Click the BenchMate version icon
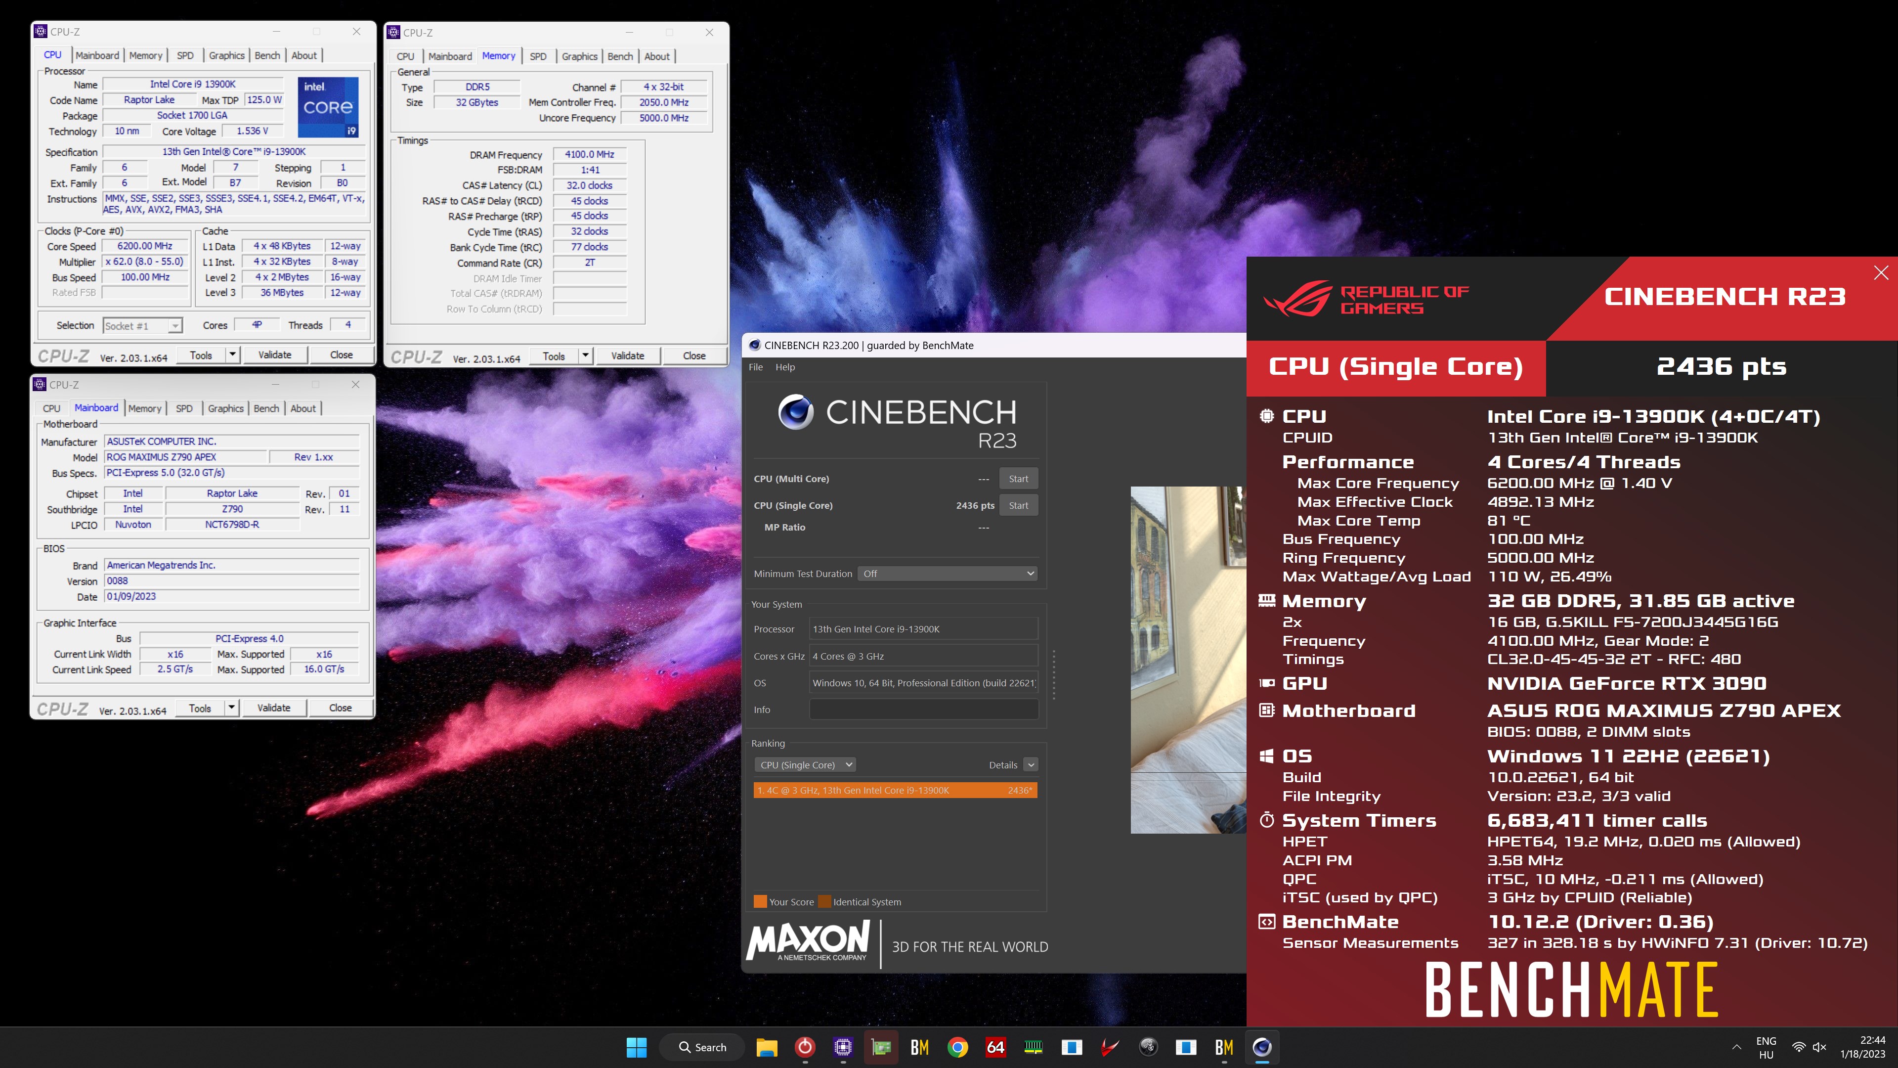Screen dimensions: 1898x1068 tap(1266, 921)
